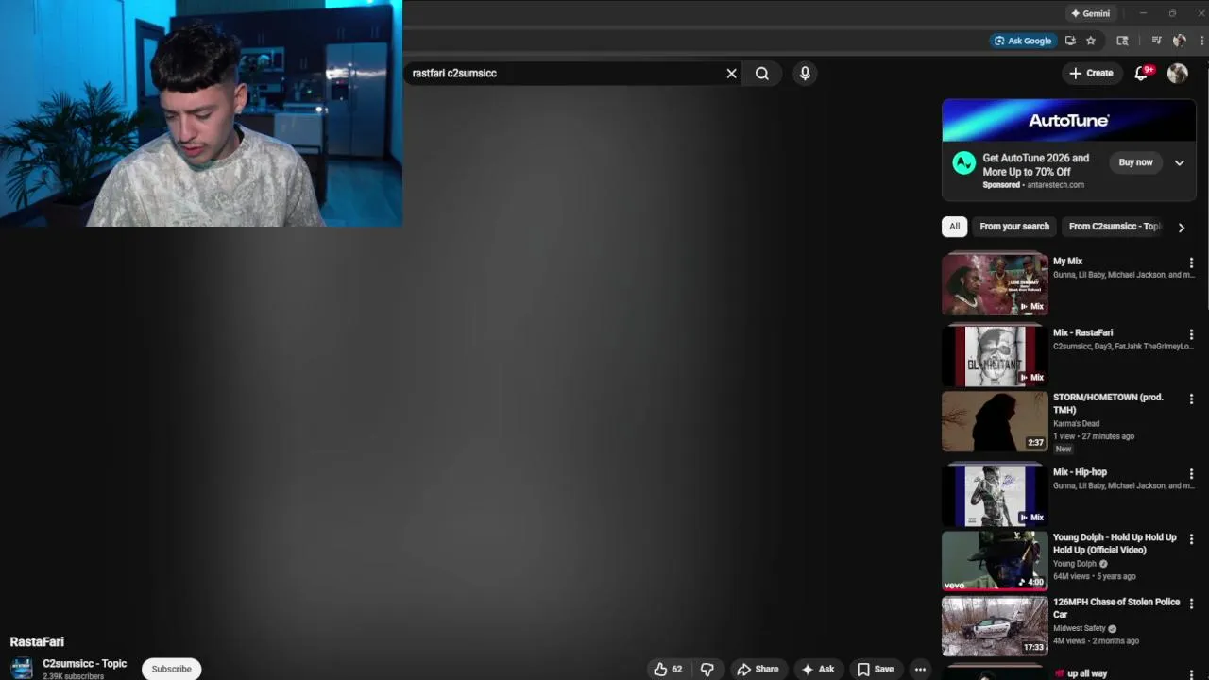The width and height of the screenshot is (1209, 680).
Task: Open options for Mix - Hip-hop
Action: pos(1191,473)
